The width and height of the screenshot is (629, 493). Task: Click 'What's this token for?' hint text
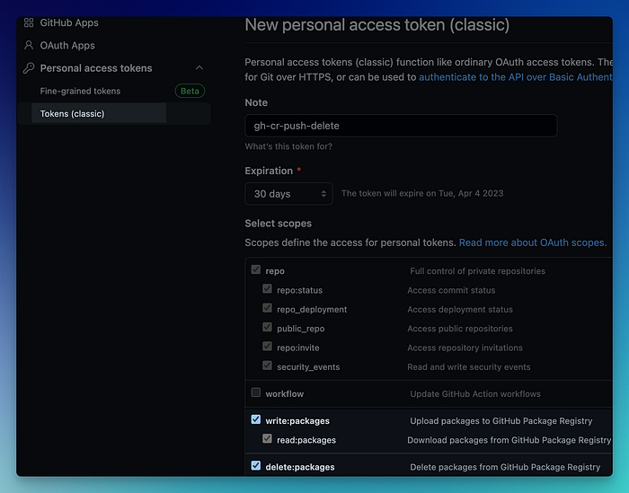tap(288, 146)
